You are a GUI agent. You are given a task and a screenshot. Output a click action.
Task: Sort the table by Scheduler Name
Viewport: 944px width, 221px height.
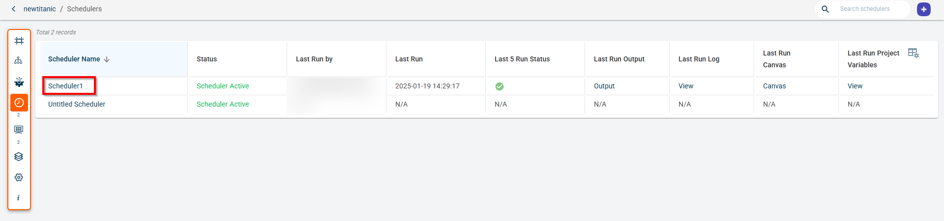click(107, 59)
